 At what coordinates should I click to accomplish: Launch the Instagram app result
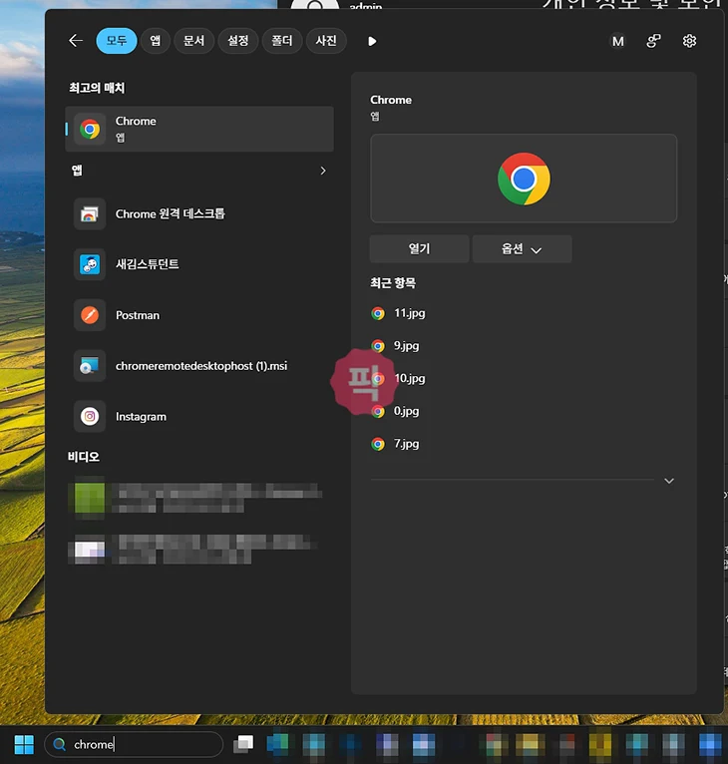coord(199,417)
